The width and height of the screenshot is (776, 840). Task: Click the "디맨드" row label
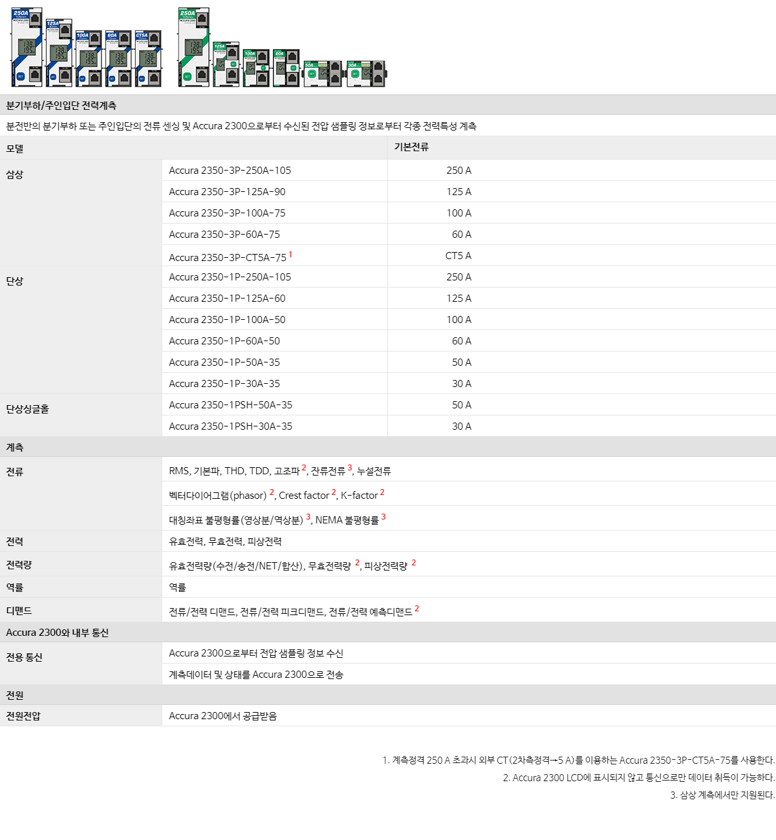coord(19,611)
